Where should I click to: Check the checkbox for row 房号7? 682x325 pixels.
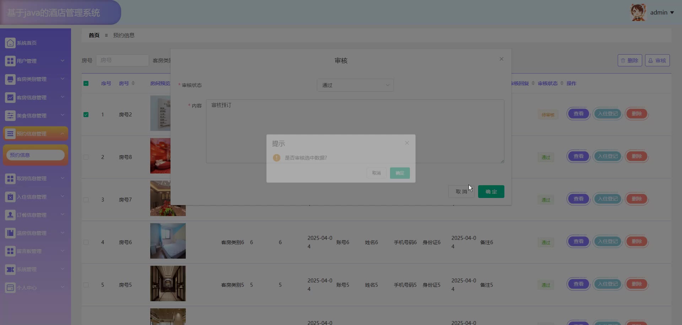click(x=86, y=200)
